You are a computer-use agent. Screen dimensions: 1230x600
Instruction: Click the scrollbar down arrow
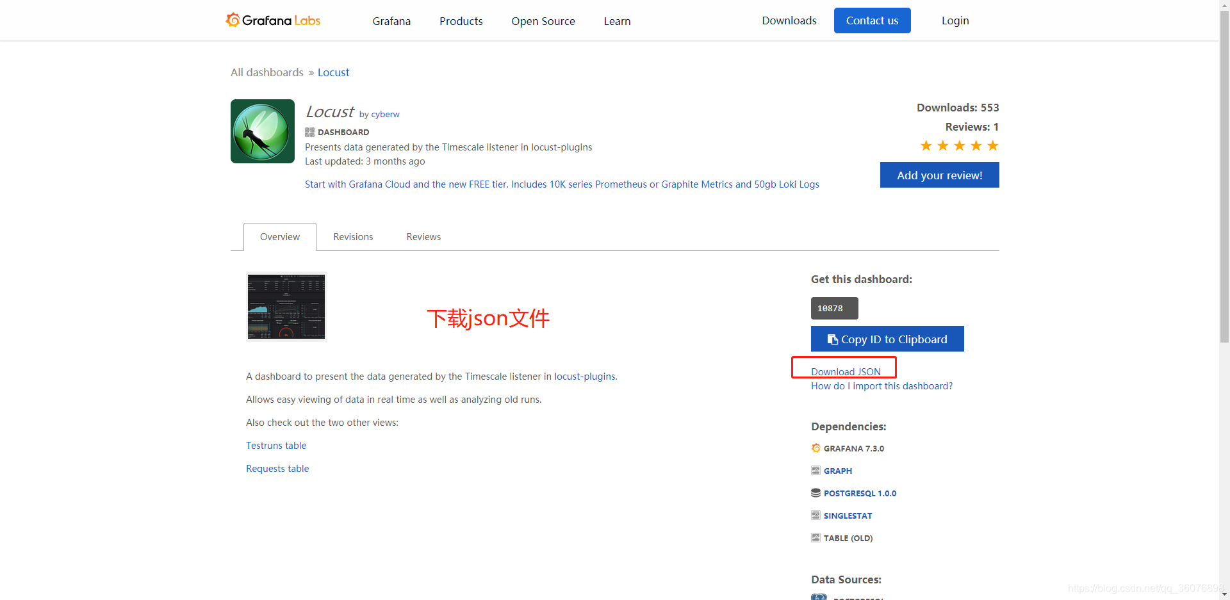click(1224, 594)
